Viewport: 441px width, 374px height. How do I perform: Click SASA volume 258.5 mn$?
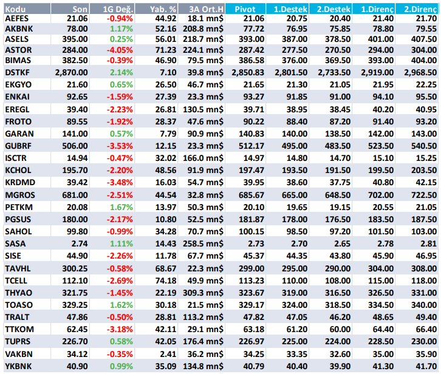[x=203, y=244]
